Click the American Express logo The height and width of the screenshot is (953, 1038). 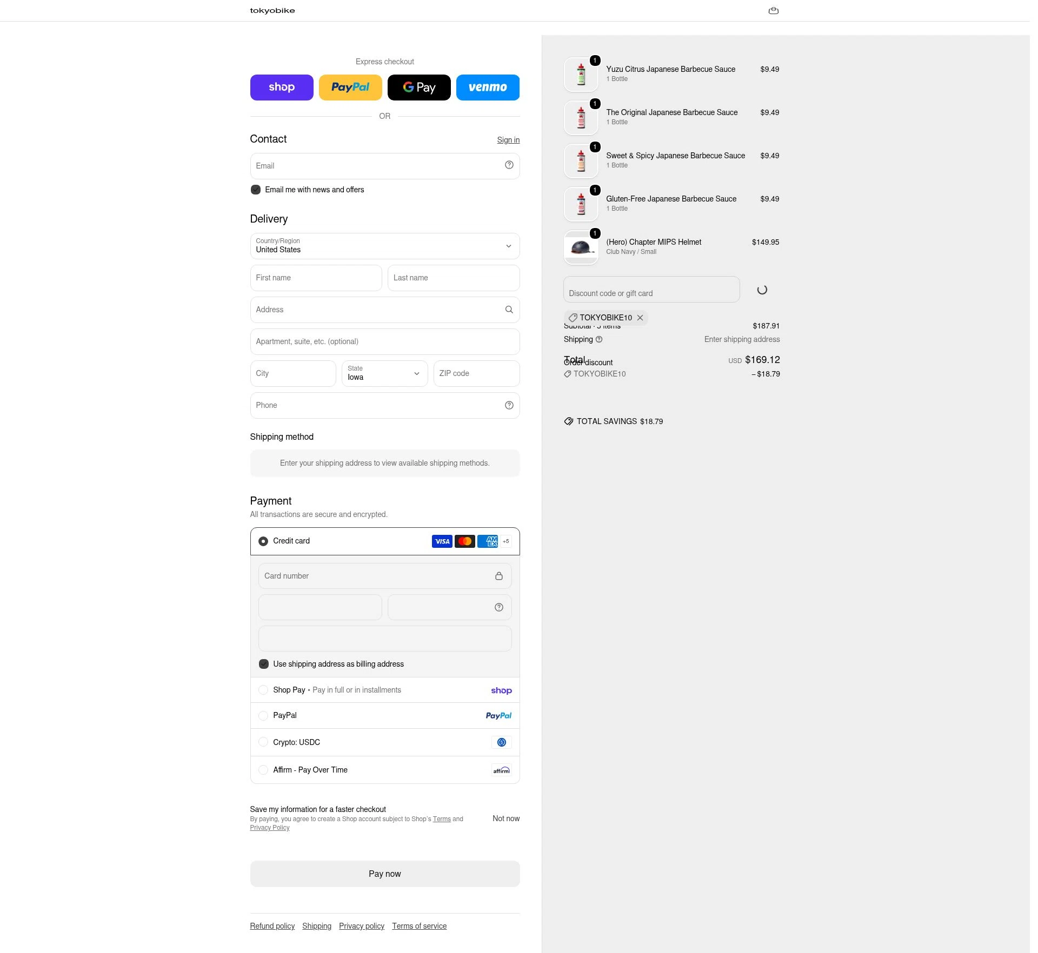[x=488, y=541]
